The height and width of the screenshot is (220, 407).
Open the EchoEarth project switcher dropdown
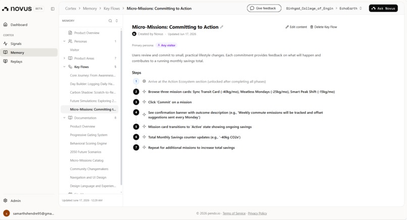pos(350,9)
